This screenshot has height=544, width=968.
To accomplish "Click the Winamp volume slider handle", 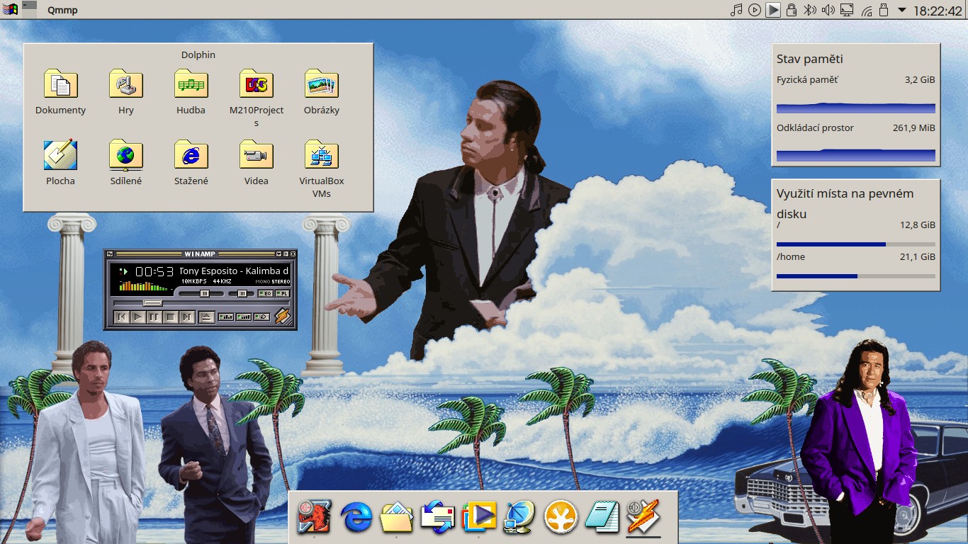I will (205, 293).
